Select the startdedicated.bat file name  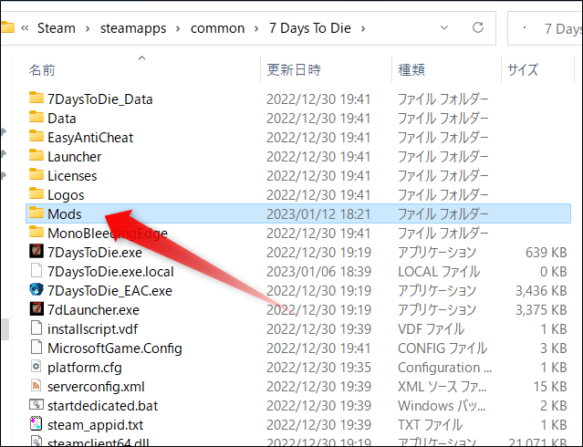click(102, 406)
